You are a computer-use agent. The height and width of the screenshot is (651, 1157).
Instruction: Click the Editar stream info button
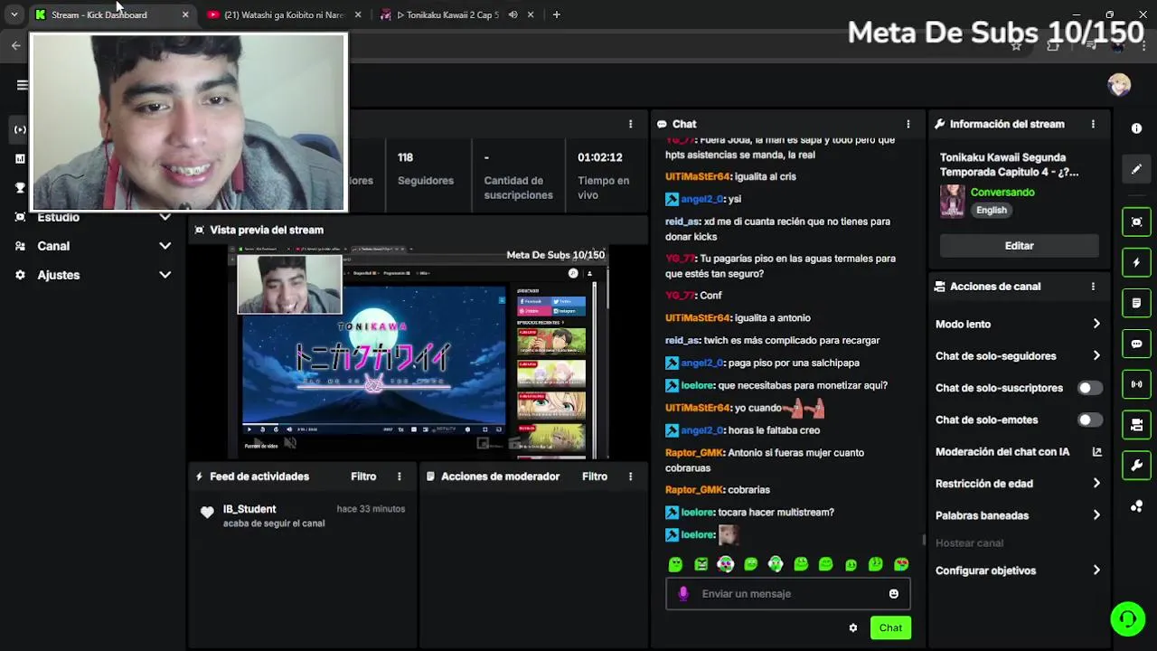tap(1019, 246)
